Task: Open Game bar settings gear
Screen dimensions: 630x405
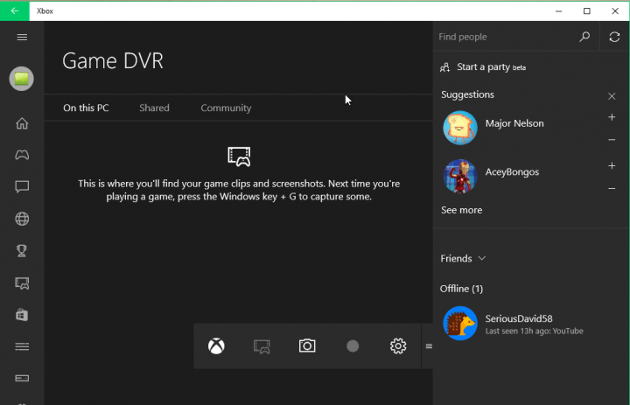Action: [x=398, y=346]
